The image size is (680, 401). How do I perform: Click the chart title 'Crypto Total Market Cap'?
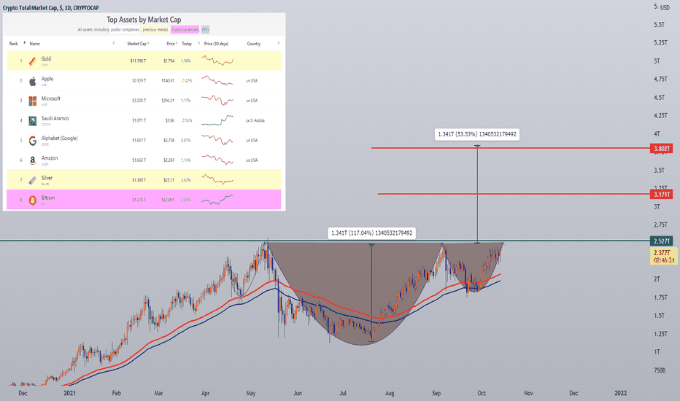tap(30, 8)
